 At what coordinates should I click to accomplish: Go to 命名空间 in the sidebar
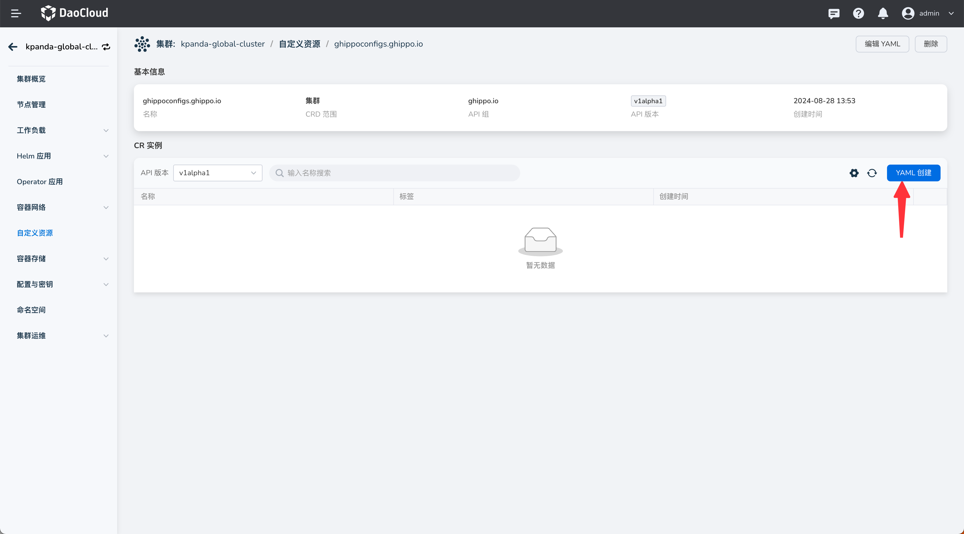(31, 310)
